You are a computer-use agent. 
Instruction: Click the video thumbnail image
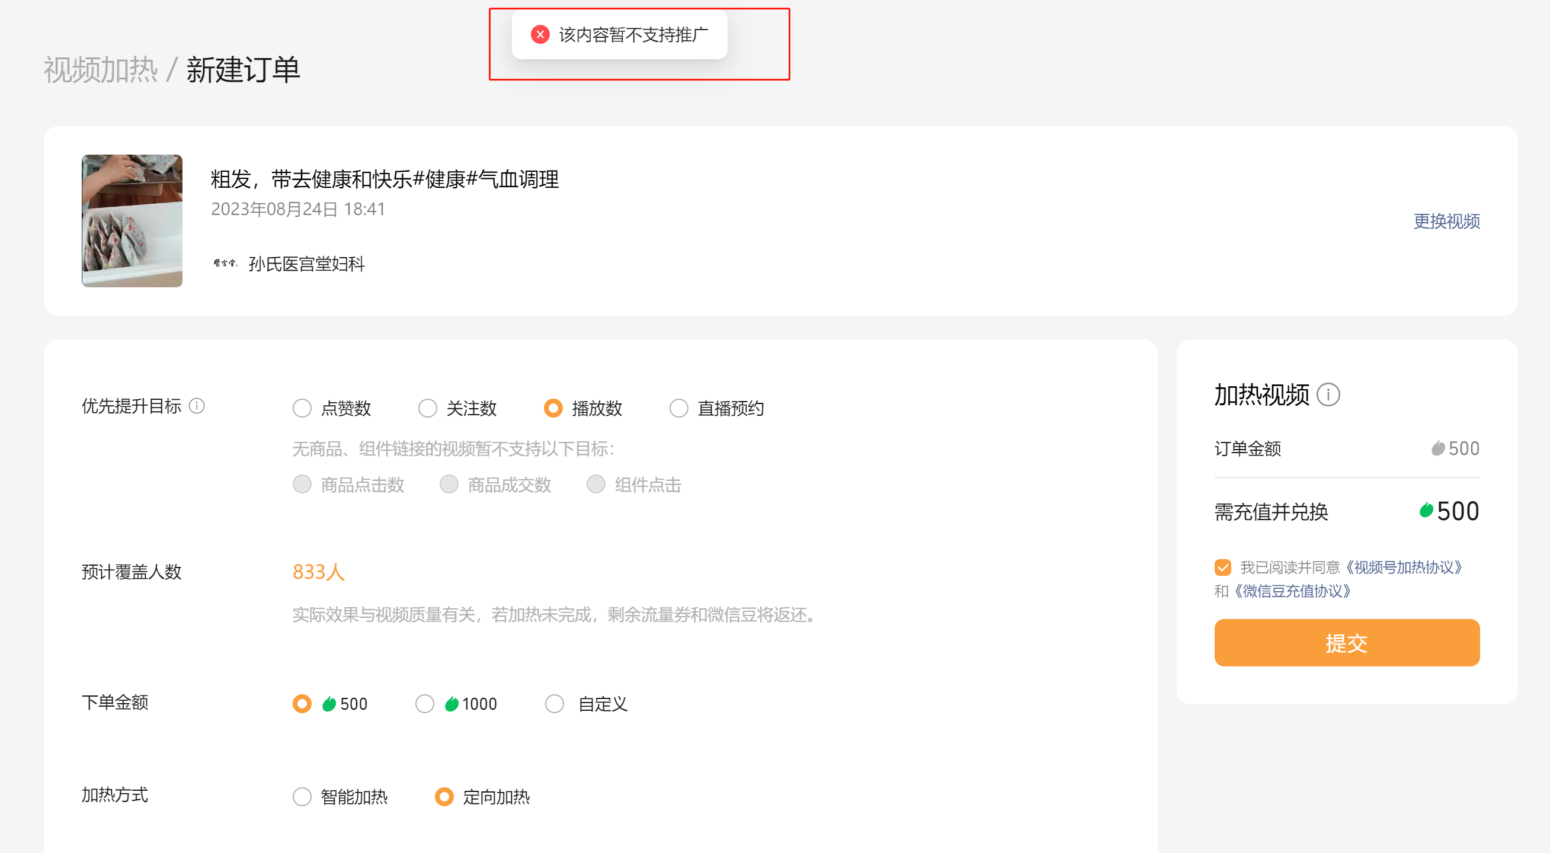click(132, 221)
